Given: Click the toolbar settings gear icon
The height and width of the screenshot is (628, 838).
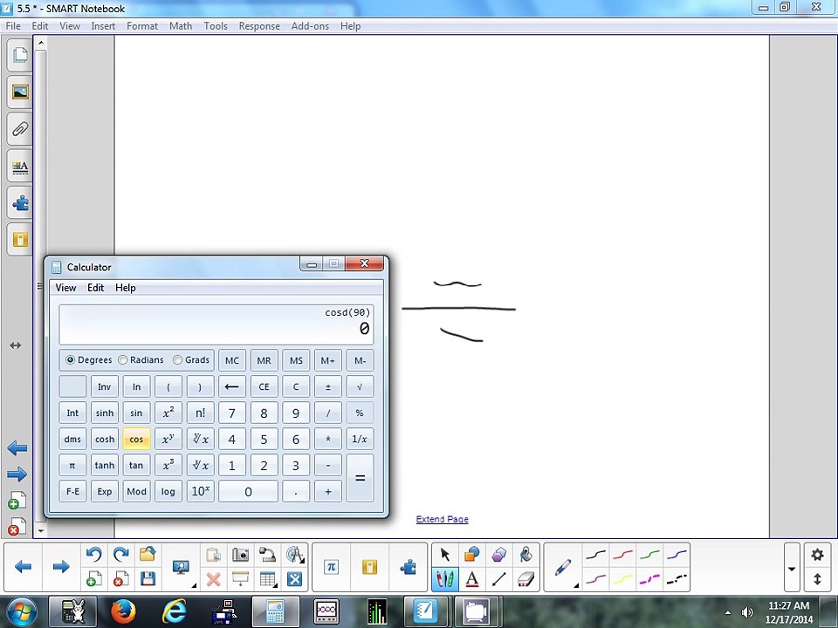Looking at the screenshot, I should click(817, 555).
